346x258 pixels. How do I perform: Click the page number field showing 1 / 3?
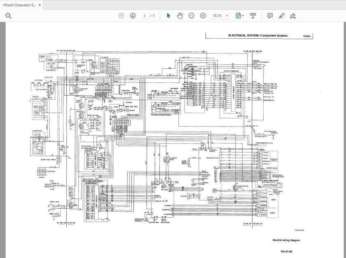click(x=145, y=16)
